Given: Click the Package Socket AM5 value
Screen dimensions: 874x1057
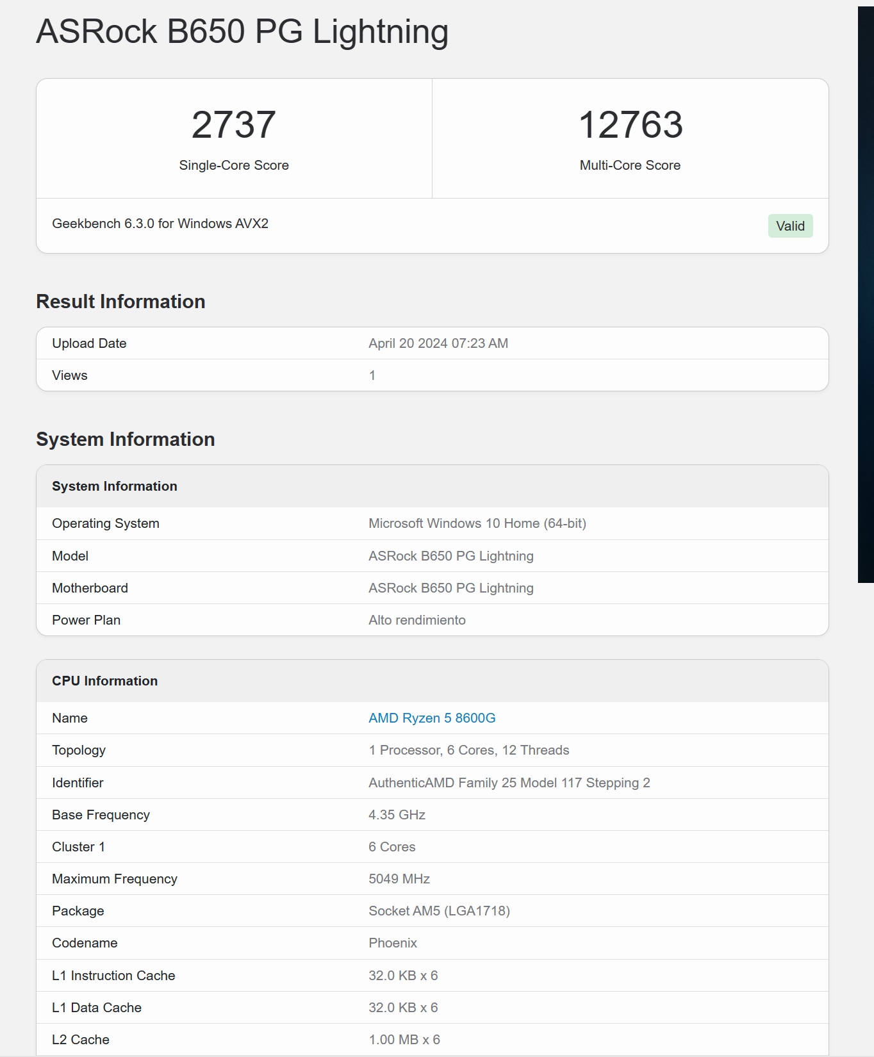Looking at the screenshot, I should click(439, 911).
